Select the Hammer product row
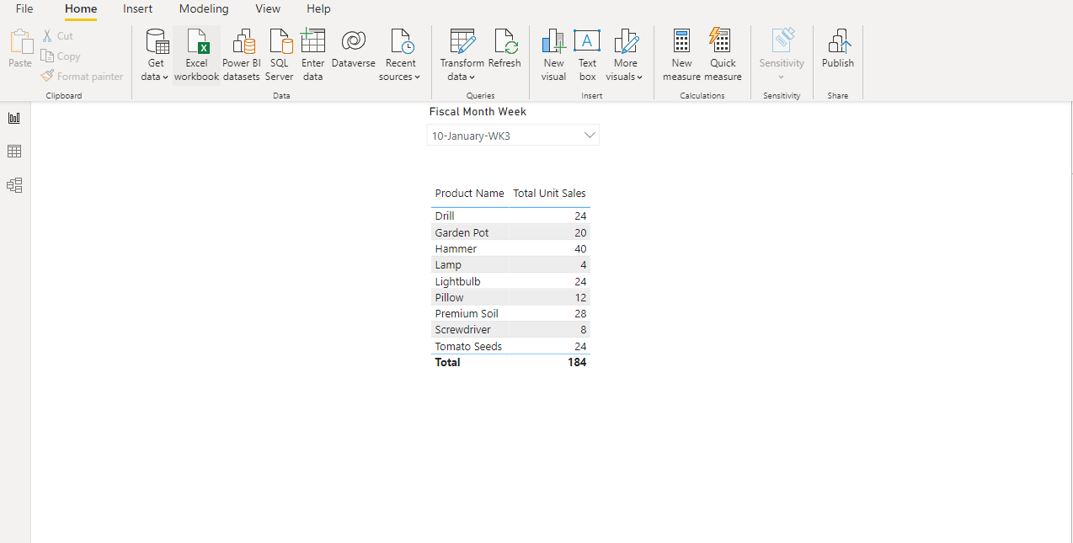This screenshot has height=543, width=1073. 510,249
